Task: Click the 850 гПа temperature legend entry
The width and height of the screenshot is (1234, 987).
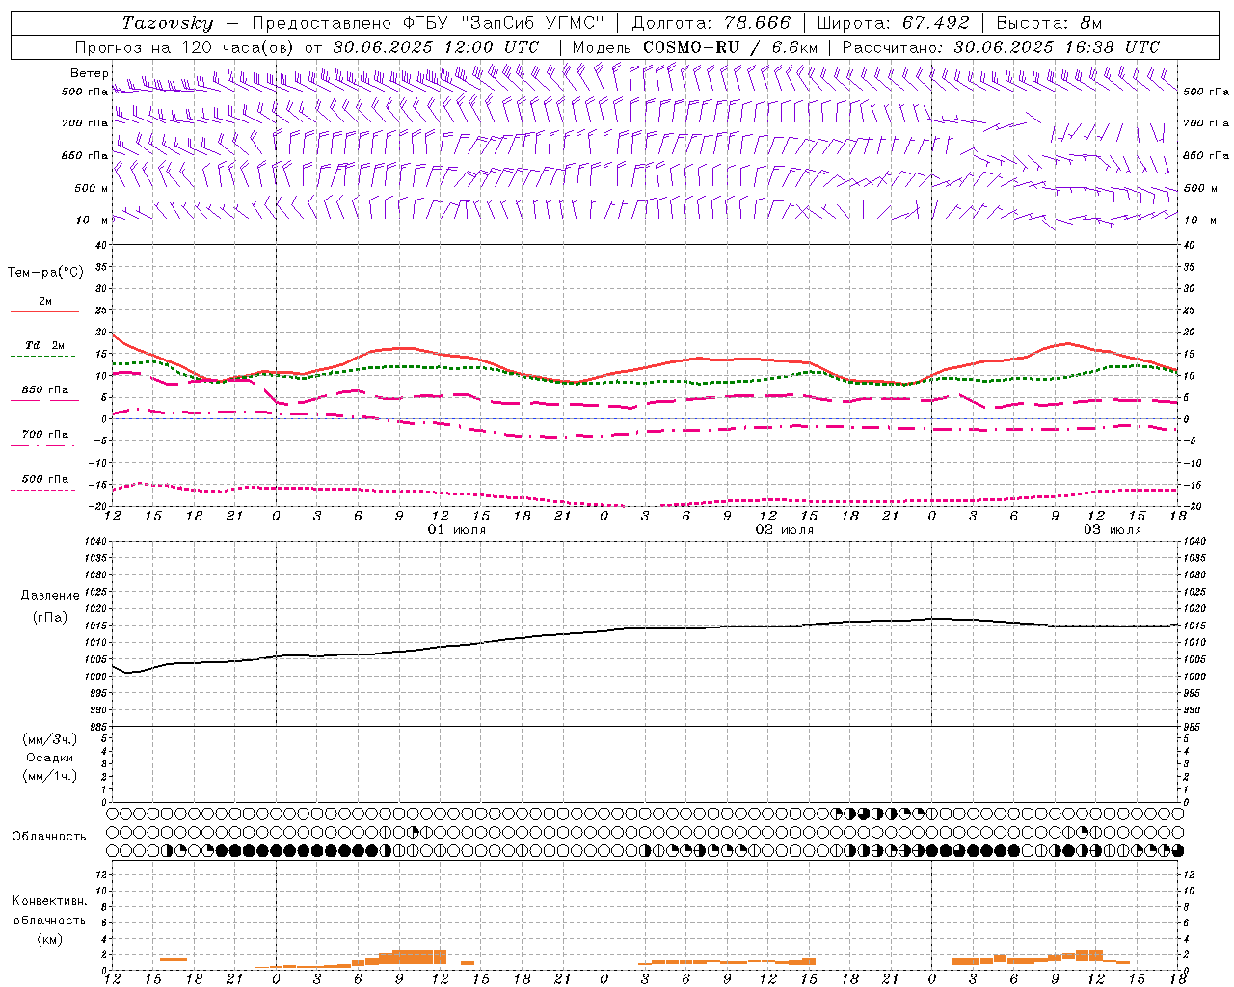Action: point(45,389)
